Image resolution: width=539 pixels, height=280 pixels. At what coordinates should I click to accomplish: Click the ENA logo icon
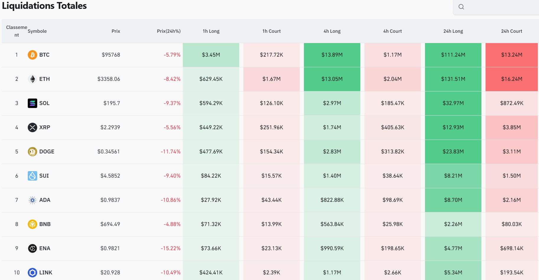[32, 248]
